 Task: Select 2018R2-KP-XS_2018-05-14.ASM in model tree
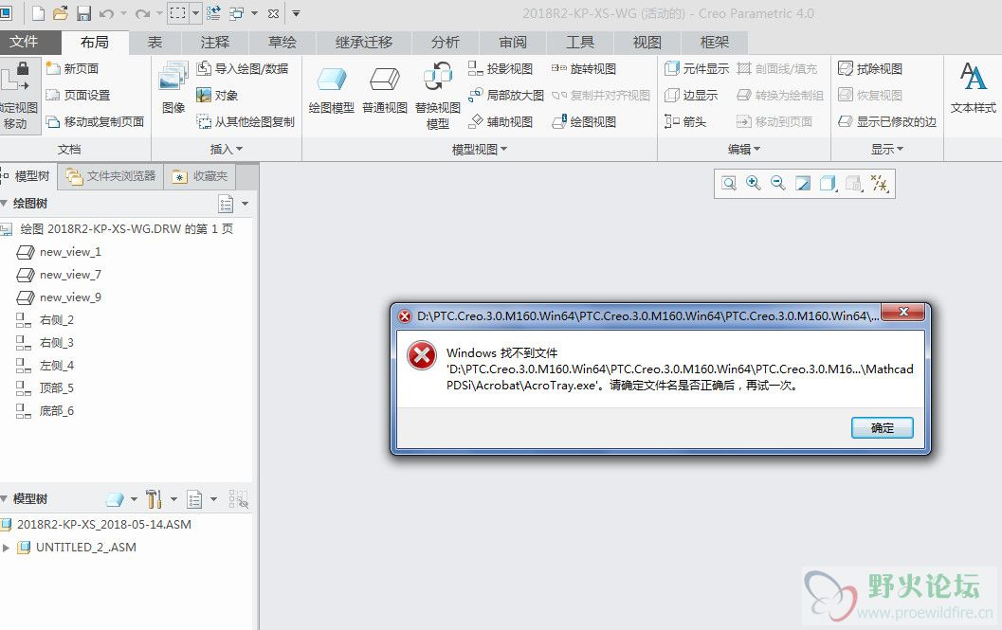click(96, 525)
